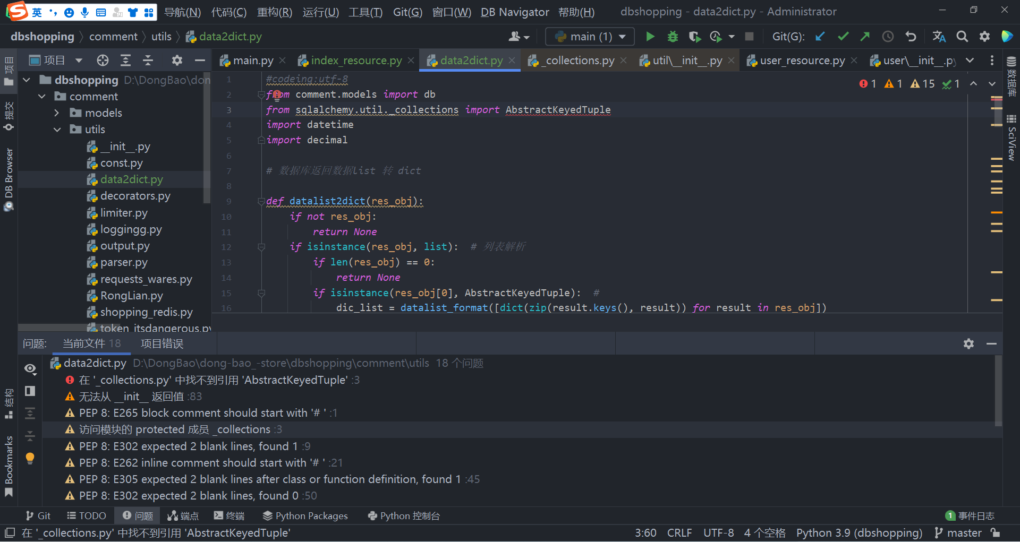Click the master branch widget
1020x542 pixels.
[x=958, y=533]
